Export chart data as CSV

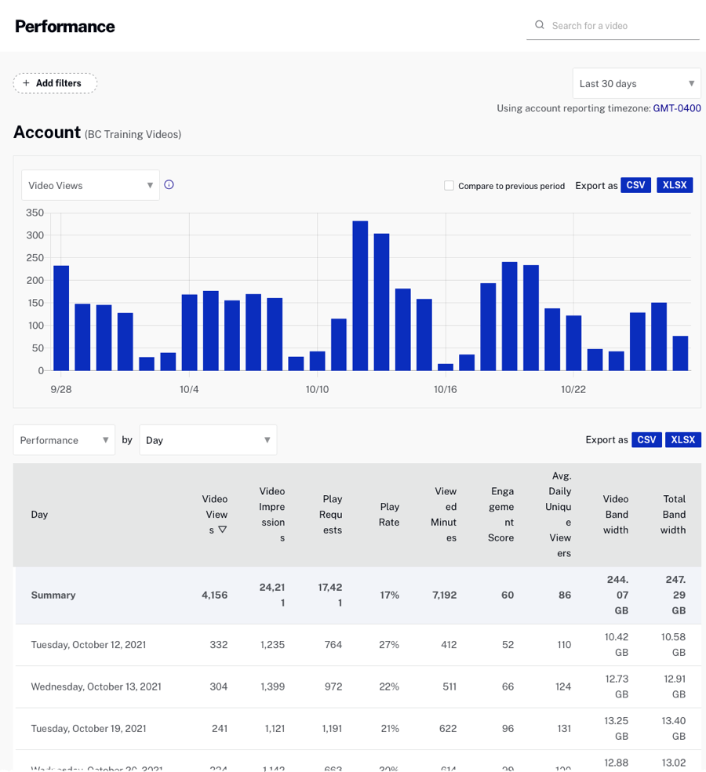click(635, 185)
